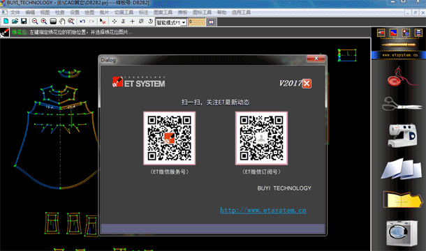
Task: Open the 选用工具 menu
Action: click(x=241, y=13)
